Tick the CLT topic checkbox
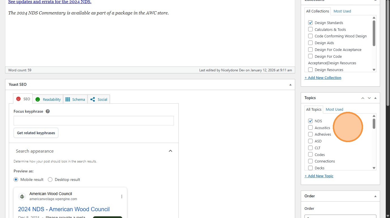 (x=310, y=148)
